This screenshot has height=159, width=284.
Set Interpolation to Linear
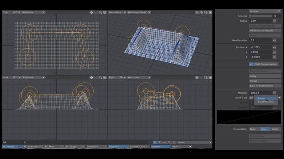[265, 129]
